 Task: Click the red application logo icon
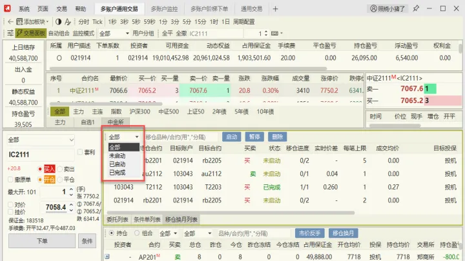point(7,8)
